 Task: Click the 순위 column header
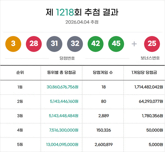tap(20, 73)
